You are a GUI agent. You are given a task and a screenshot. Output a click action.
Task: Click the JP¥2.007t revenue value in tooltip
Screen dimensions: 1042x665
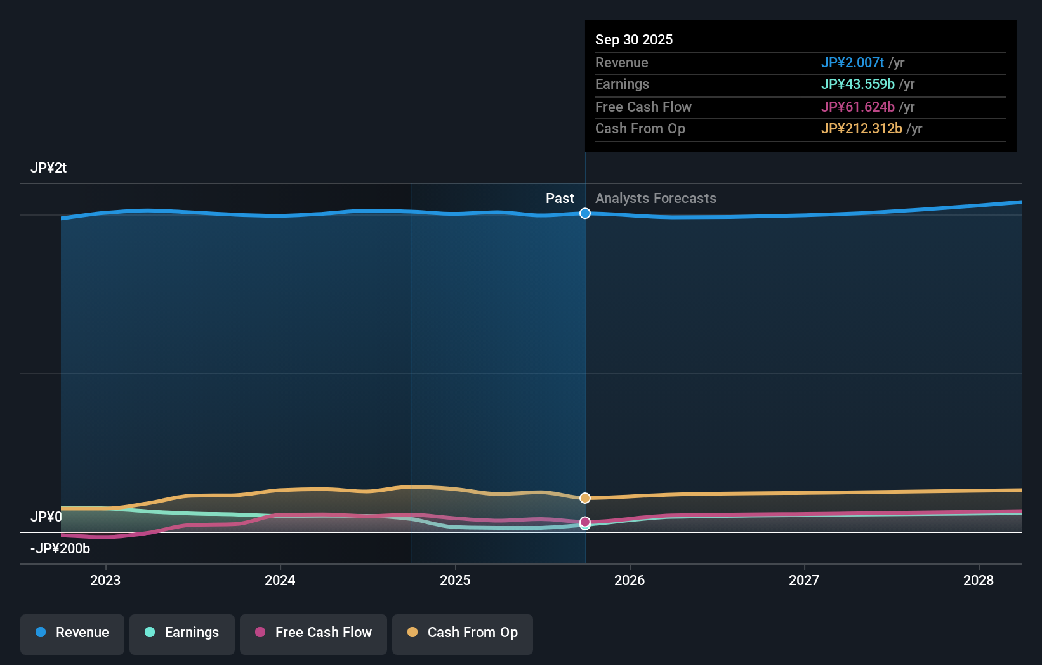tap(853, 63)
